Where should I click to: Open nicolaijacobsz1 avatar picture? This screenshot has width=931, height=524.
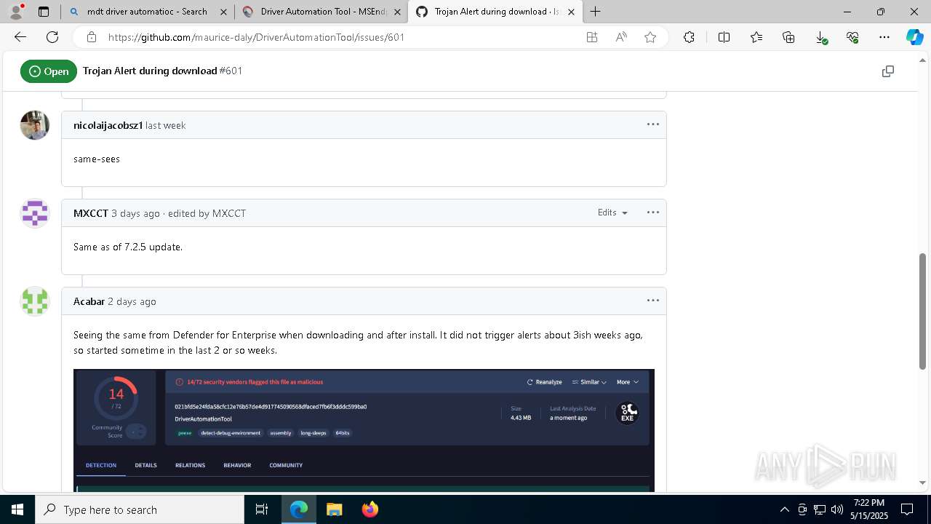click(35, 125)
